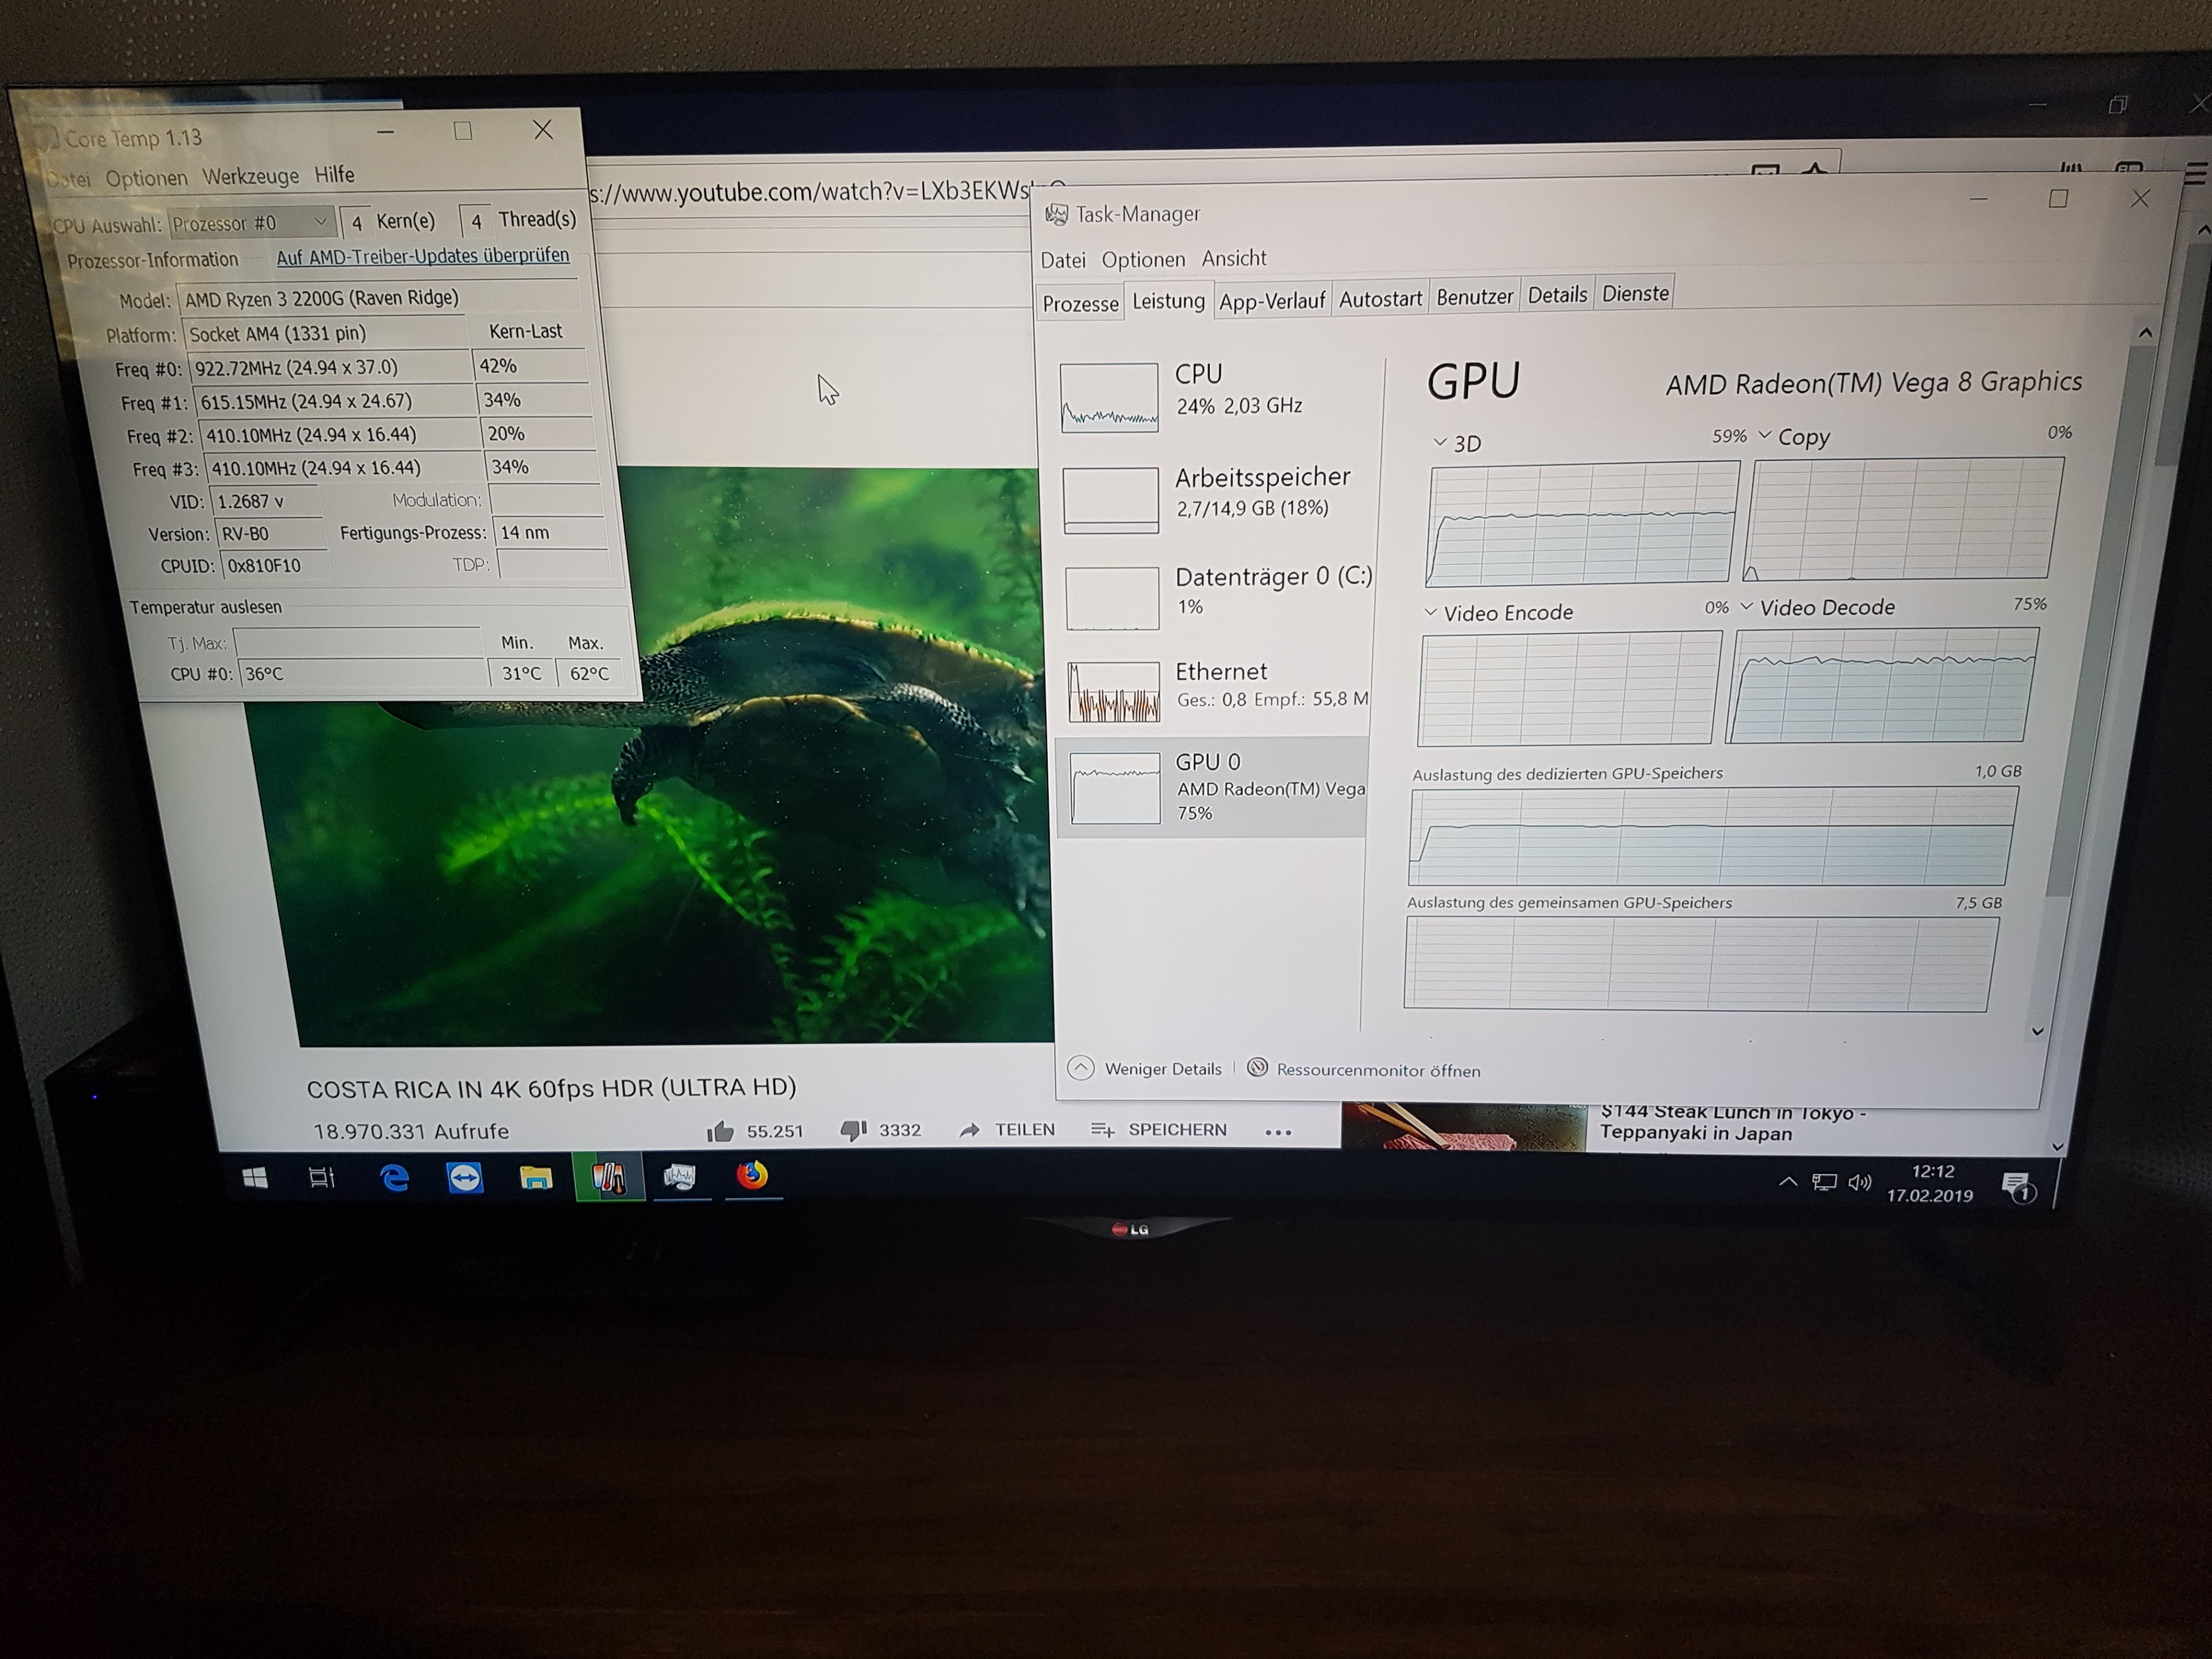Screen dimensions: 2212x1659
Task: Open TeamViewer taskbar icon
Action: tap(465, 1178)
